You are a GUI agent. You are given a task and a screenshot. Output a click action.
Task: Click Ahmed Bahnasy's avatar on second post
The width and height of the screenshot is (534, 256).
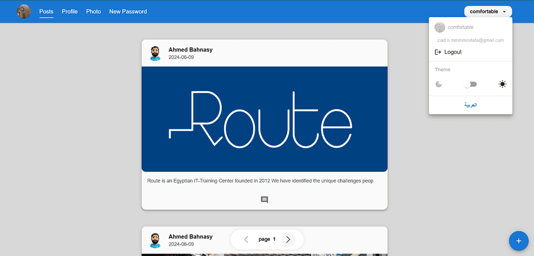[x=155, y=240]
